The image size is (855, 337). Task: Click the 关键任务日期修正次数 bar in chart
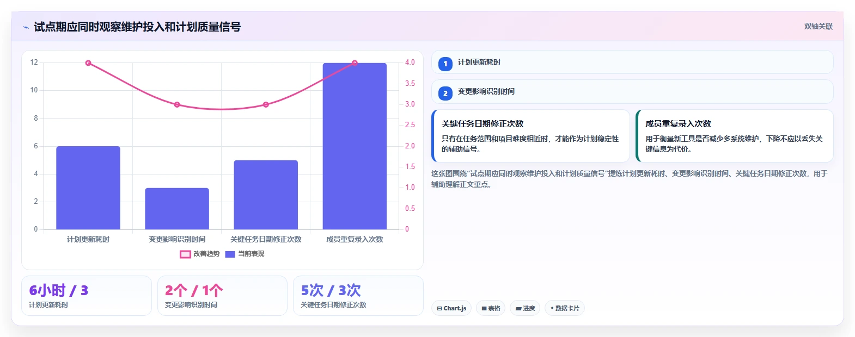(x=266, y=195)
